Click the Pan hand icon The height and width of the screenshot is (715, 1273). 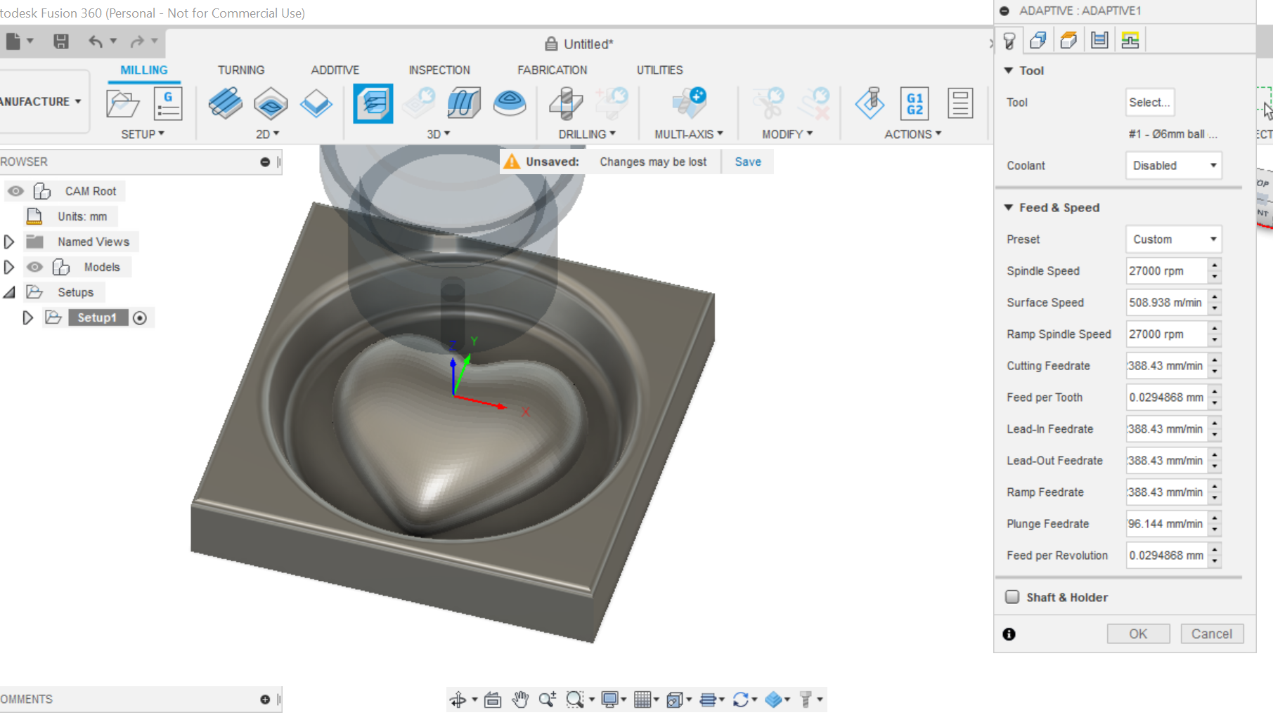coord(520,700)
